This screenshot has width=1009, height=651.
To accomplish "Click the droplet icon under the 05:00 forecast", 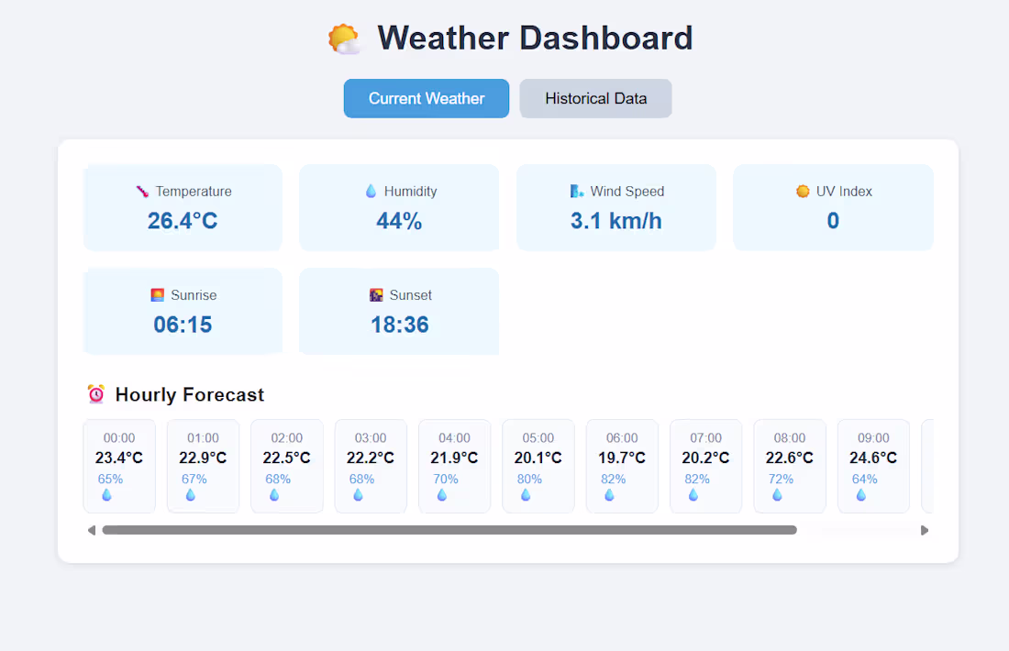I will (525, 494).
